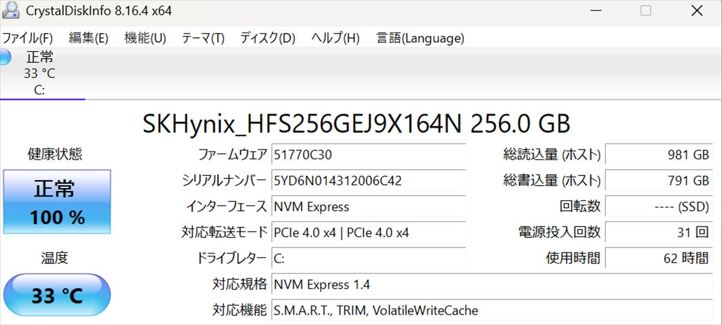Click the 33 °C temperature button

pyautogui.click(x=57, y=295)
